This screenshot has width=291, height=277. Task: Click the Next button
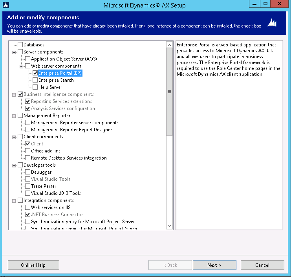click(214, 265)
